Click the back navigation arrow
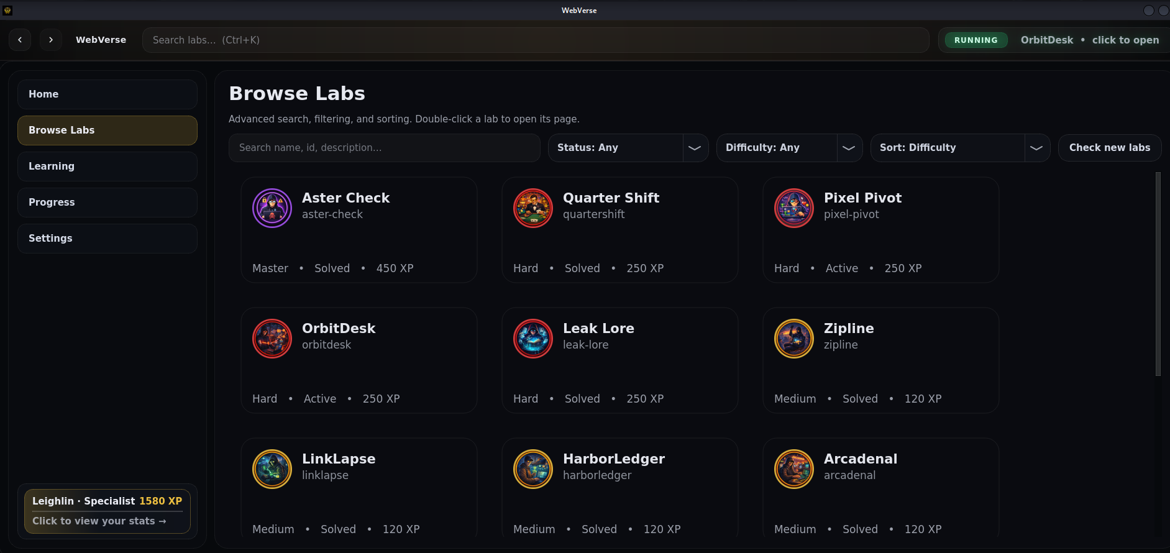This screenshot has width=1170, height=553. point(20,40)
